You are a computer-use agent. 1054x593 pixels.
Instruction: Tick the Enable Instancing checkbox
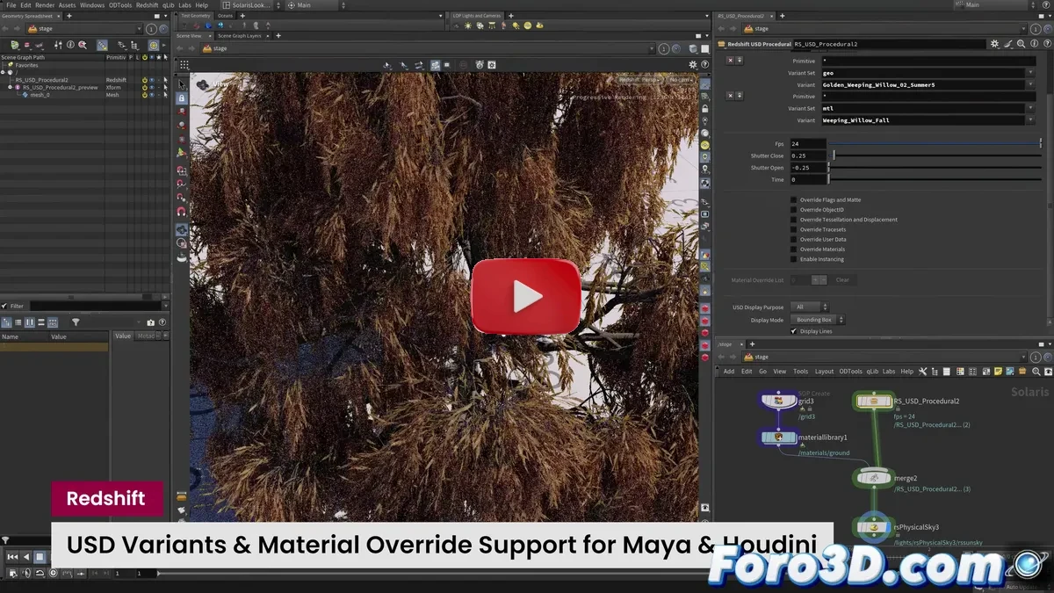[794, 259]
